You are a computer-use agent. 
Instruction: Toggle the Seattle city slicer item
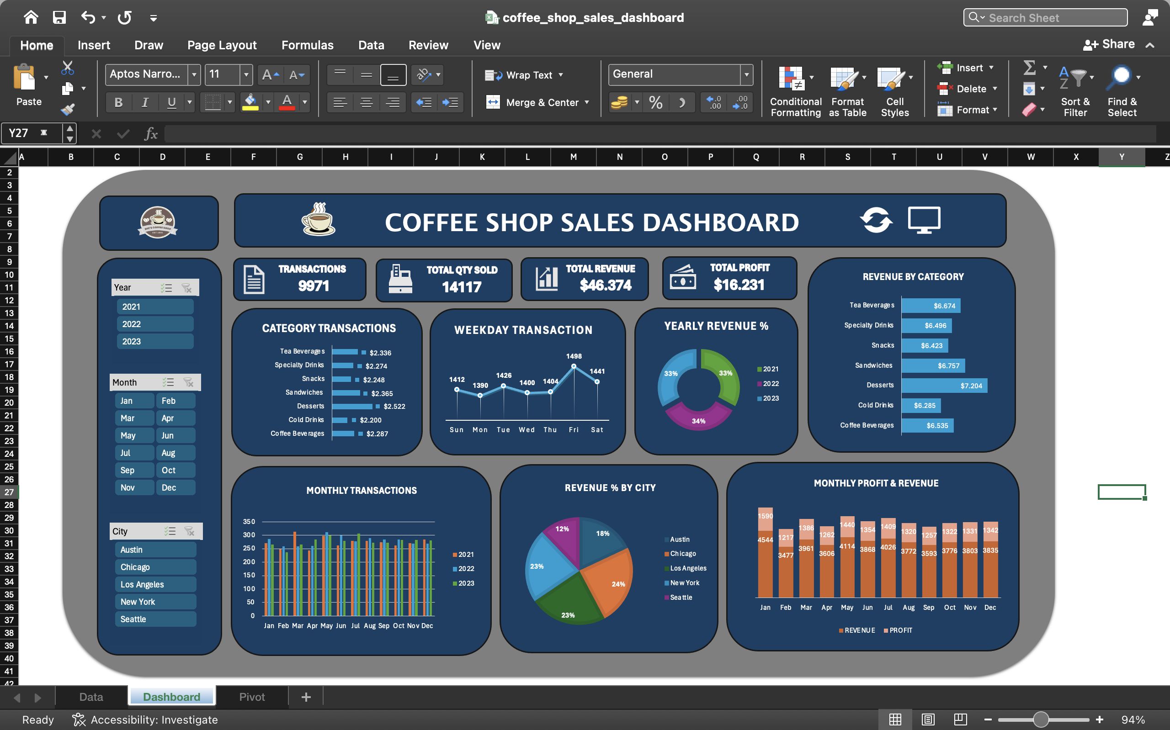155,619
